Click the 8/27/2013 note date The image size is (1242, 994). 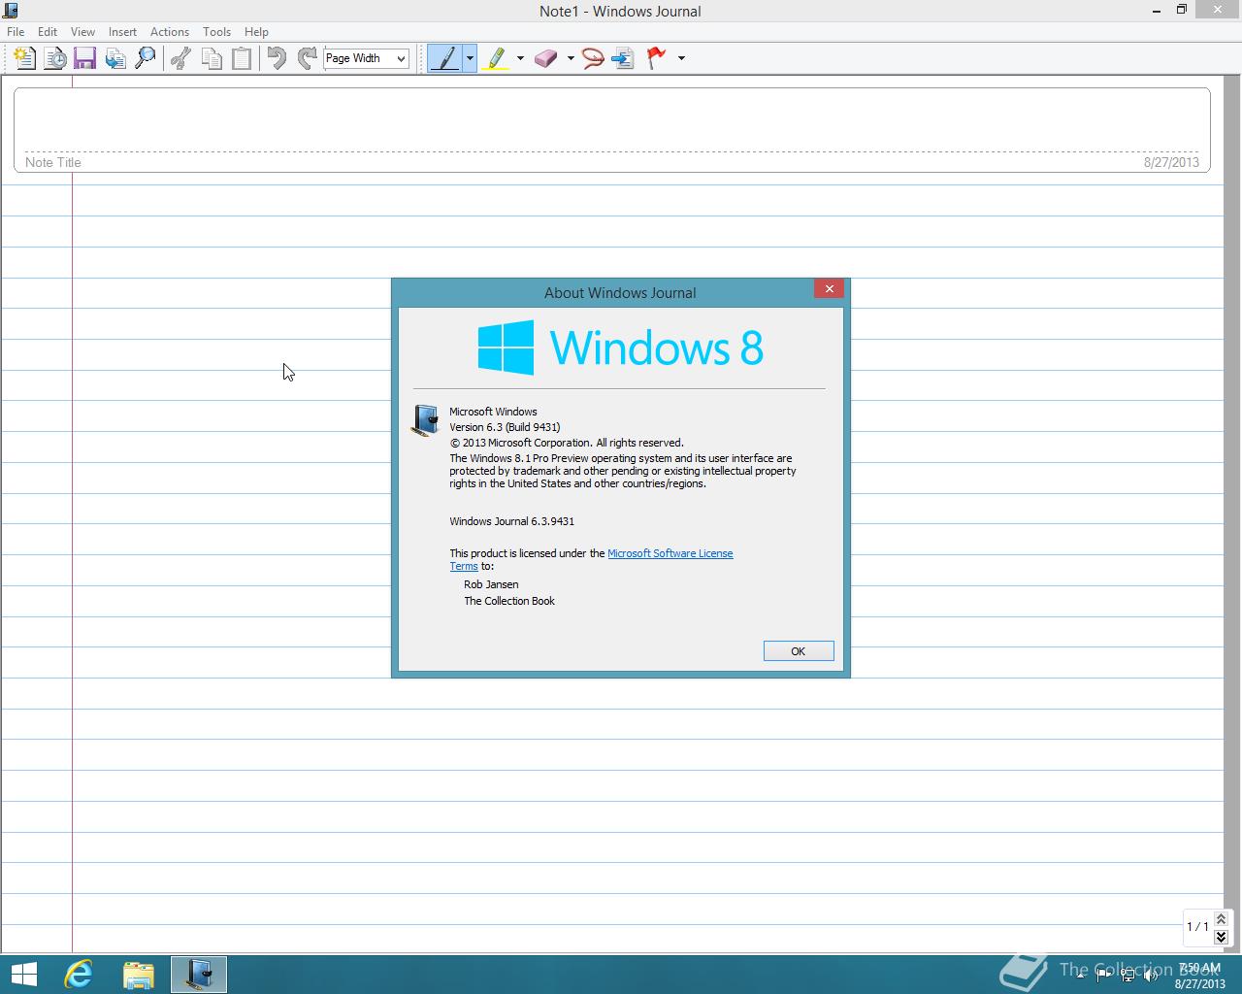pos(1171,162)
